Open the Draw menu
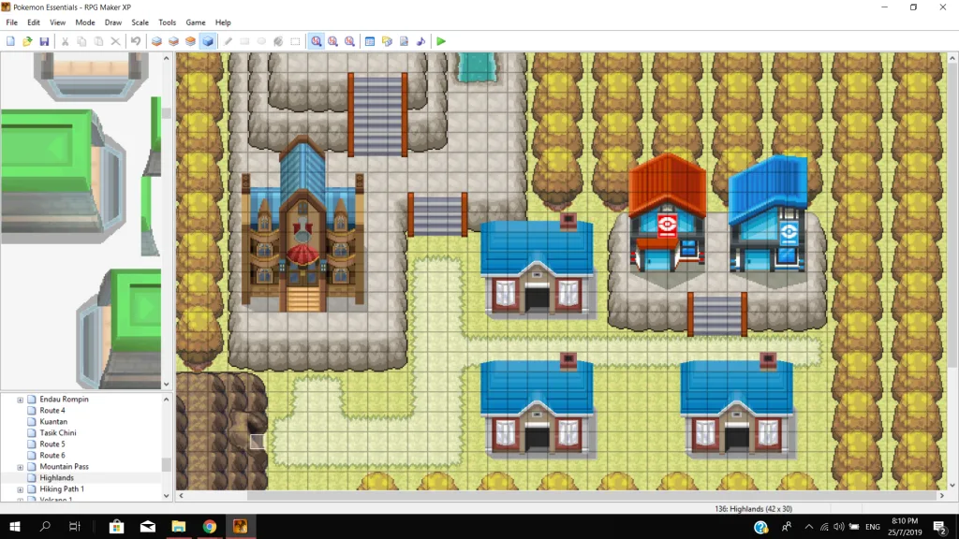 (113, 22)
